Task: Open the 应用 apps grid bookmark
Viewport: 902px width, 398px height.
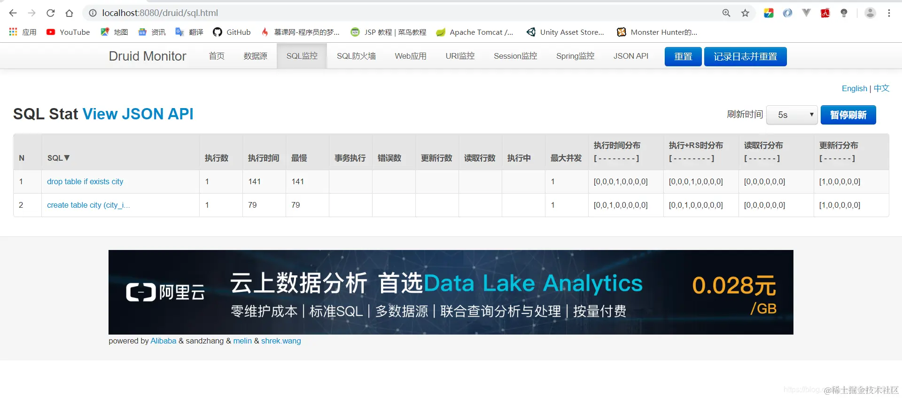Action: tap(23, 32)
